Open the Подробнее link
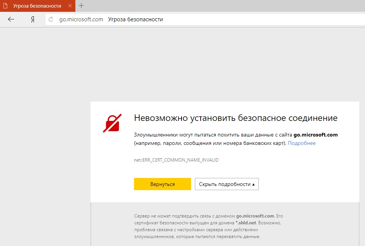Viewport: 365px width, 246px height. tap(301, 143)
